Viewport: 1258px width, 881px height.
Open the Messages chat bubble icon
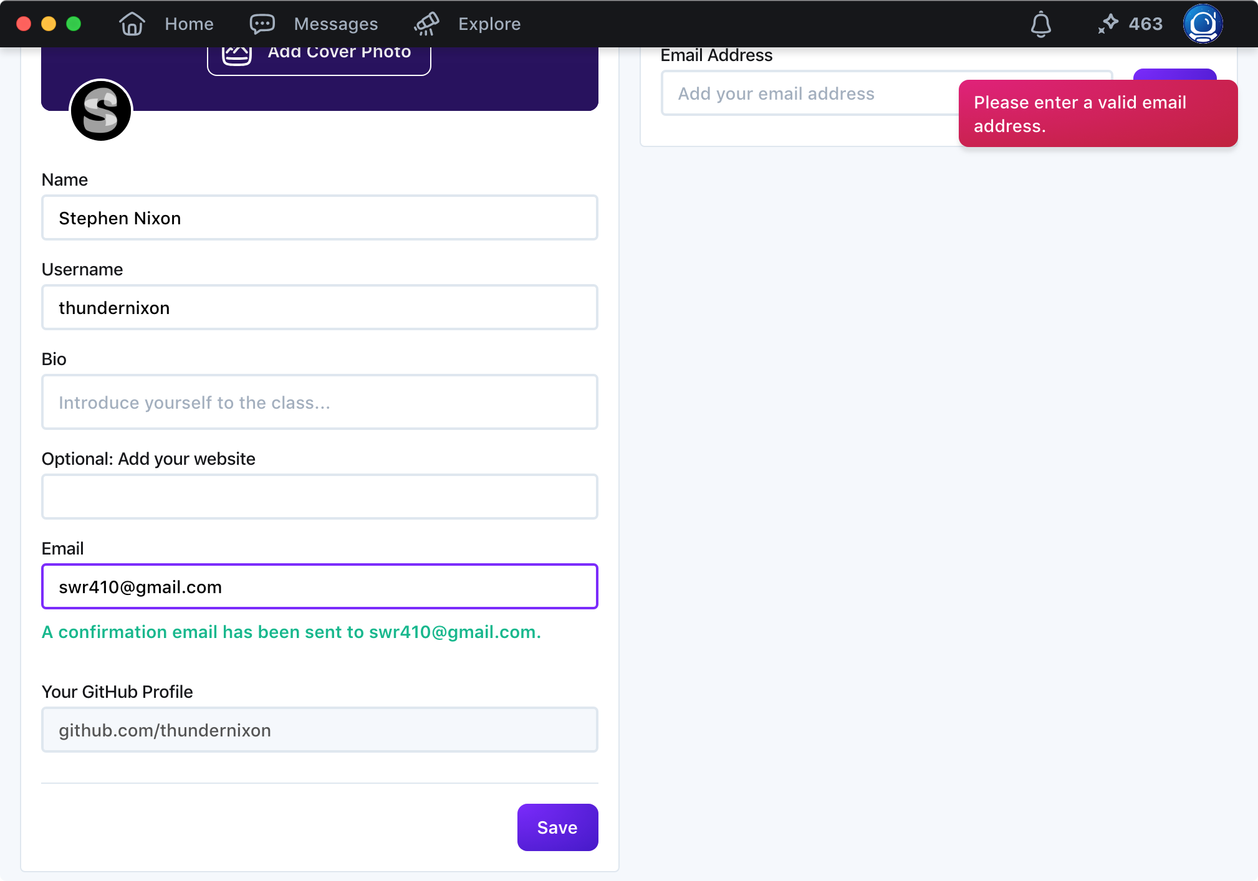point(262,24)
